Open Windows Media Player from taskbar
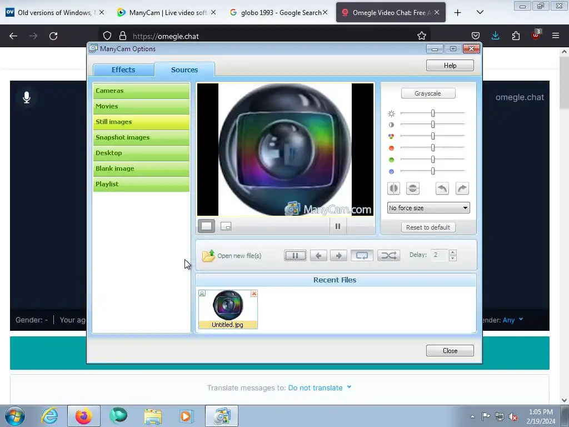This screenshot has height=427, width=569. 187,416
